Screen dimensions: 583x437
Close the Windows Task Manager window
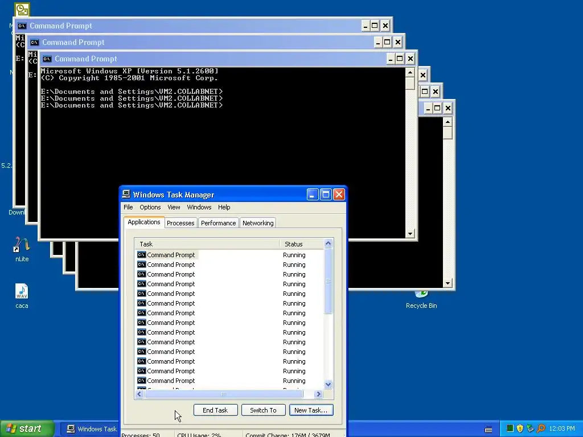[x=339, y=195]
